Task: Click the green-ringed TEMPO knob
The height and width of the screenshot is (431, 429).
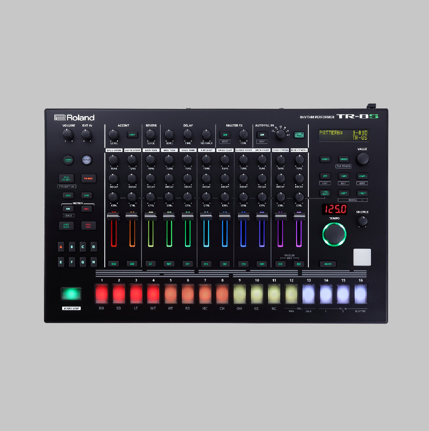Action: point(334,234)
